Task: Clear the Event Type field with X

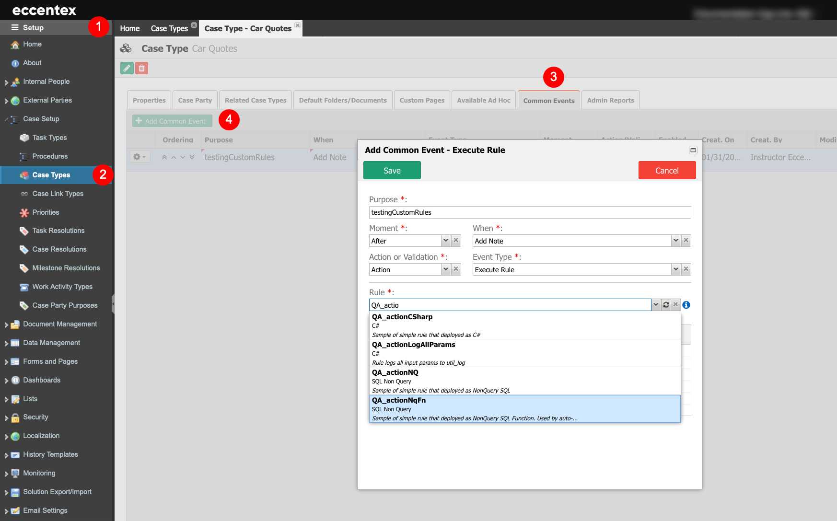Action: pos(686,269)
